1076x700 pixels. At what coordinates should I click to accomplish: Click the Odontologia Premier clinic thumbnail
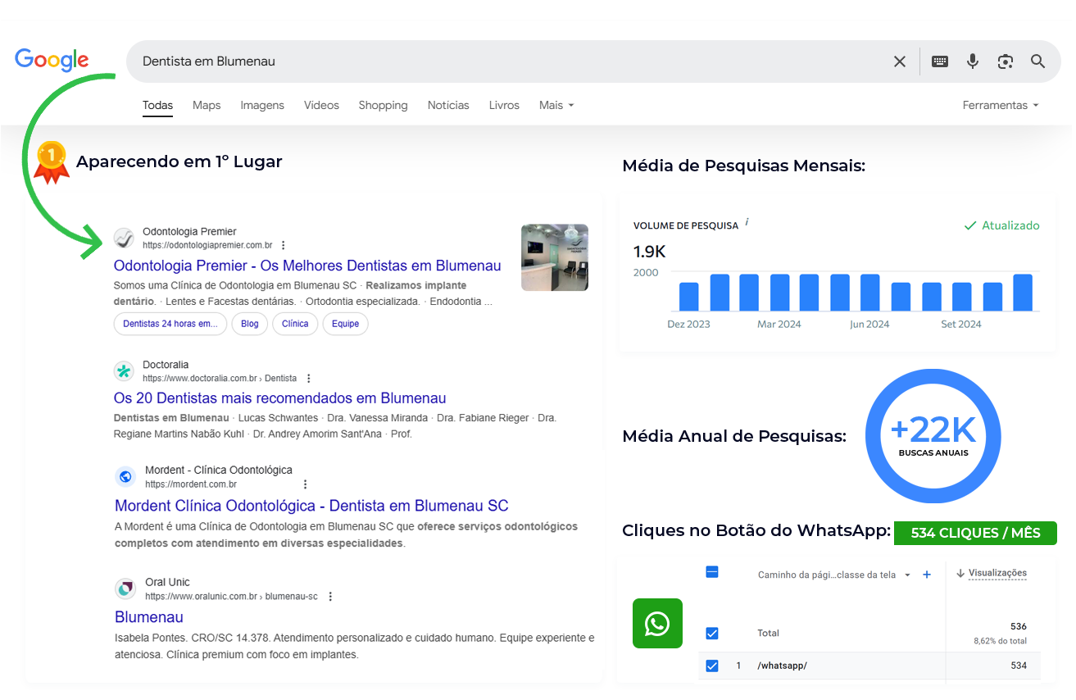[x=555, y=257]
